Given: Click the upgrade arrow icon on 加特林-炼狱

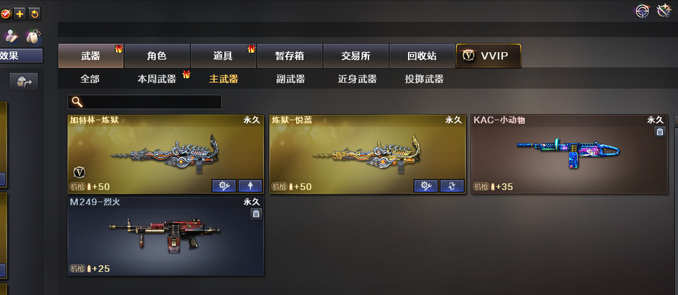Looking at the screenshot, I should coord(250,186).
